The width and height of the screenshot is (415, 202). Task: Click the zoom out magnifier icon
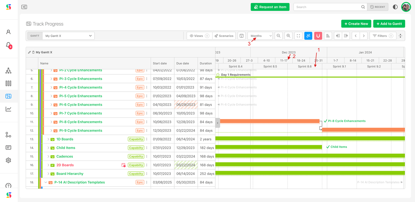[279, 36]
